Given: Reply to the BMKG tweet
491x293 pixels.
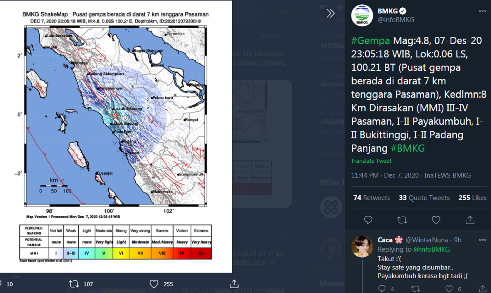Looking at the screenshot, I should click(x=368, y=220).
